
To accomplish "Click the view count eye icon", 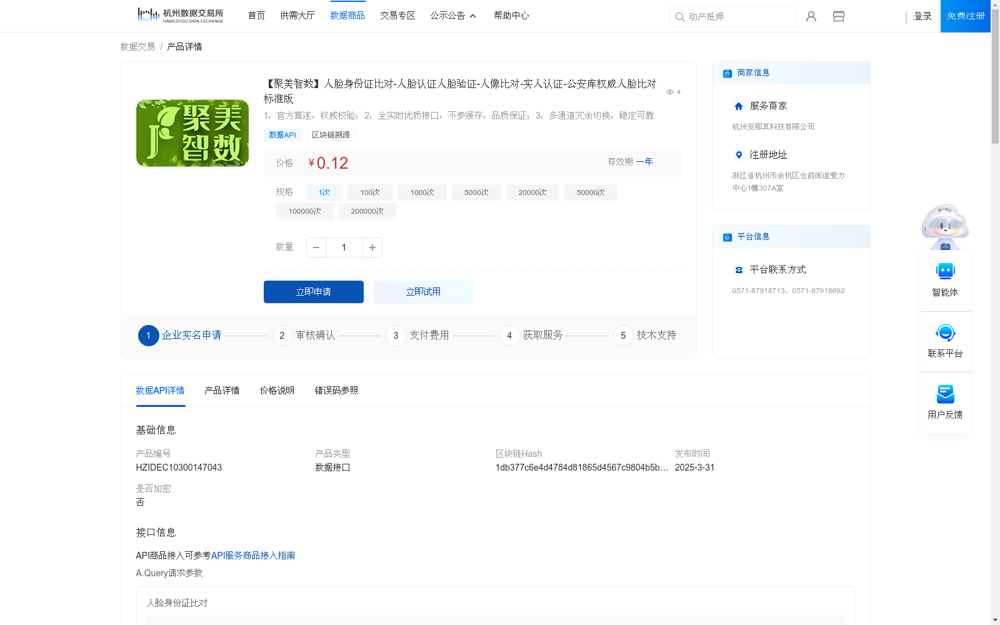I will (x=670, y=92).
